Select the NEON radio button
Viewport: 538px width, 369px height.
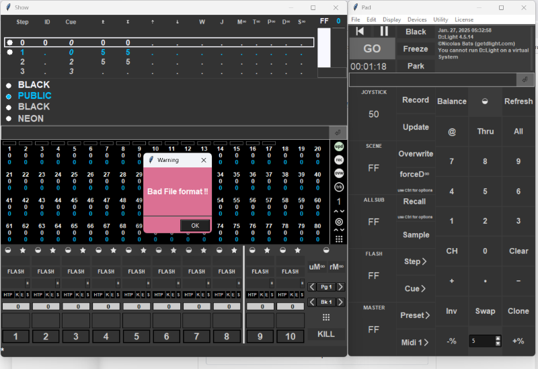[x=9, y=119]
